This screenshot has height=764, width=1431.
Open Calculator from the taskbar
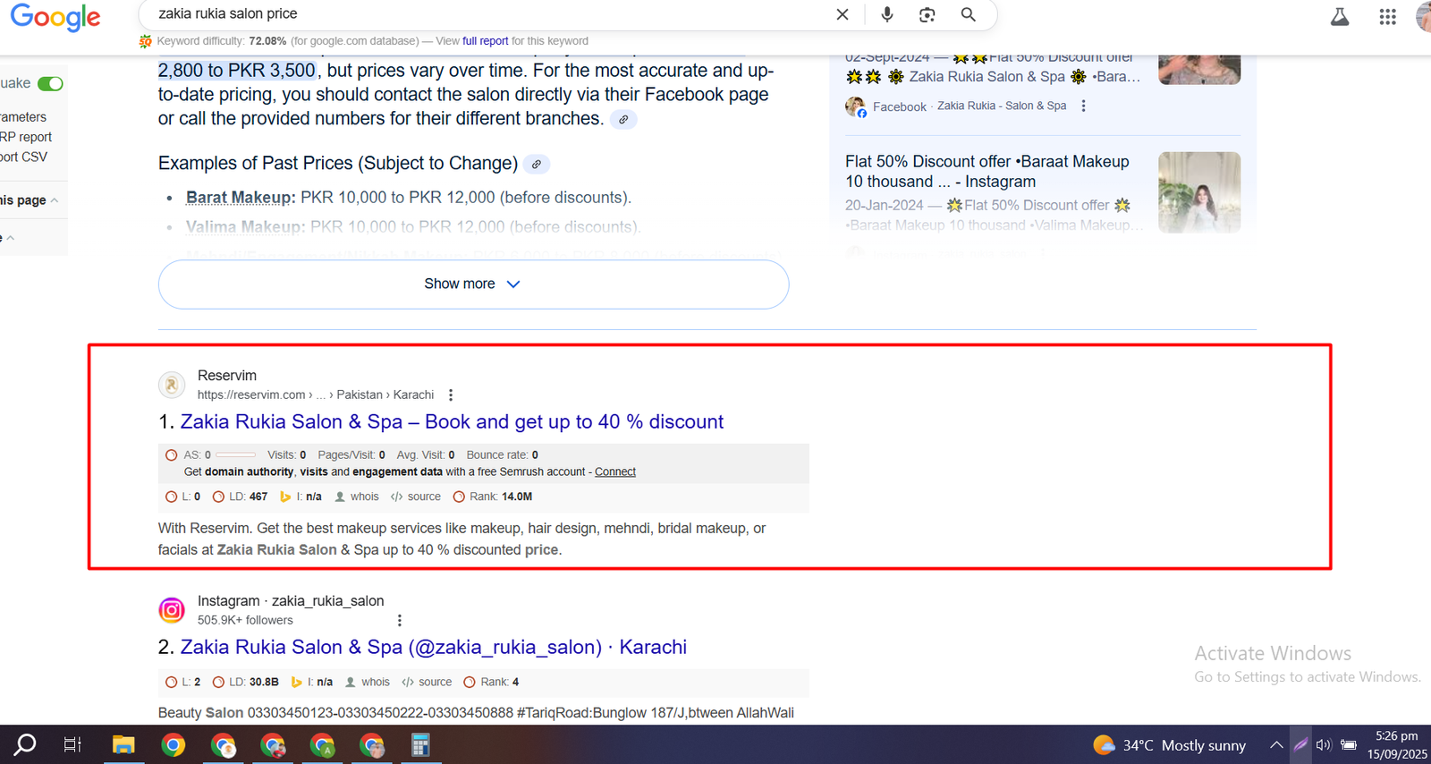[x=420, y=745]
